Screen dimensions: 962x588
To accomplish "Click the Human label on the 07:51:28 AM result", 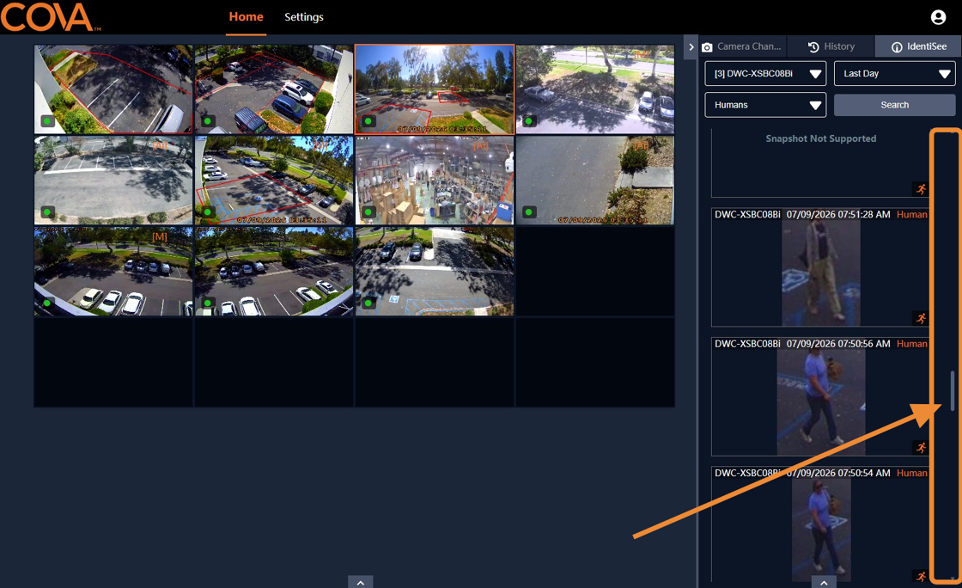I will [x=911, y=214].
